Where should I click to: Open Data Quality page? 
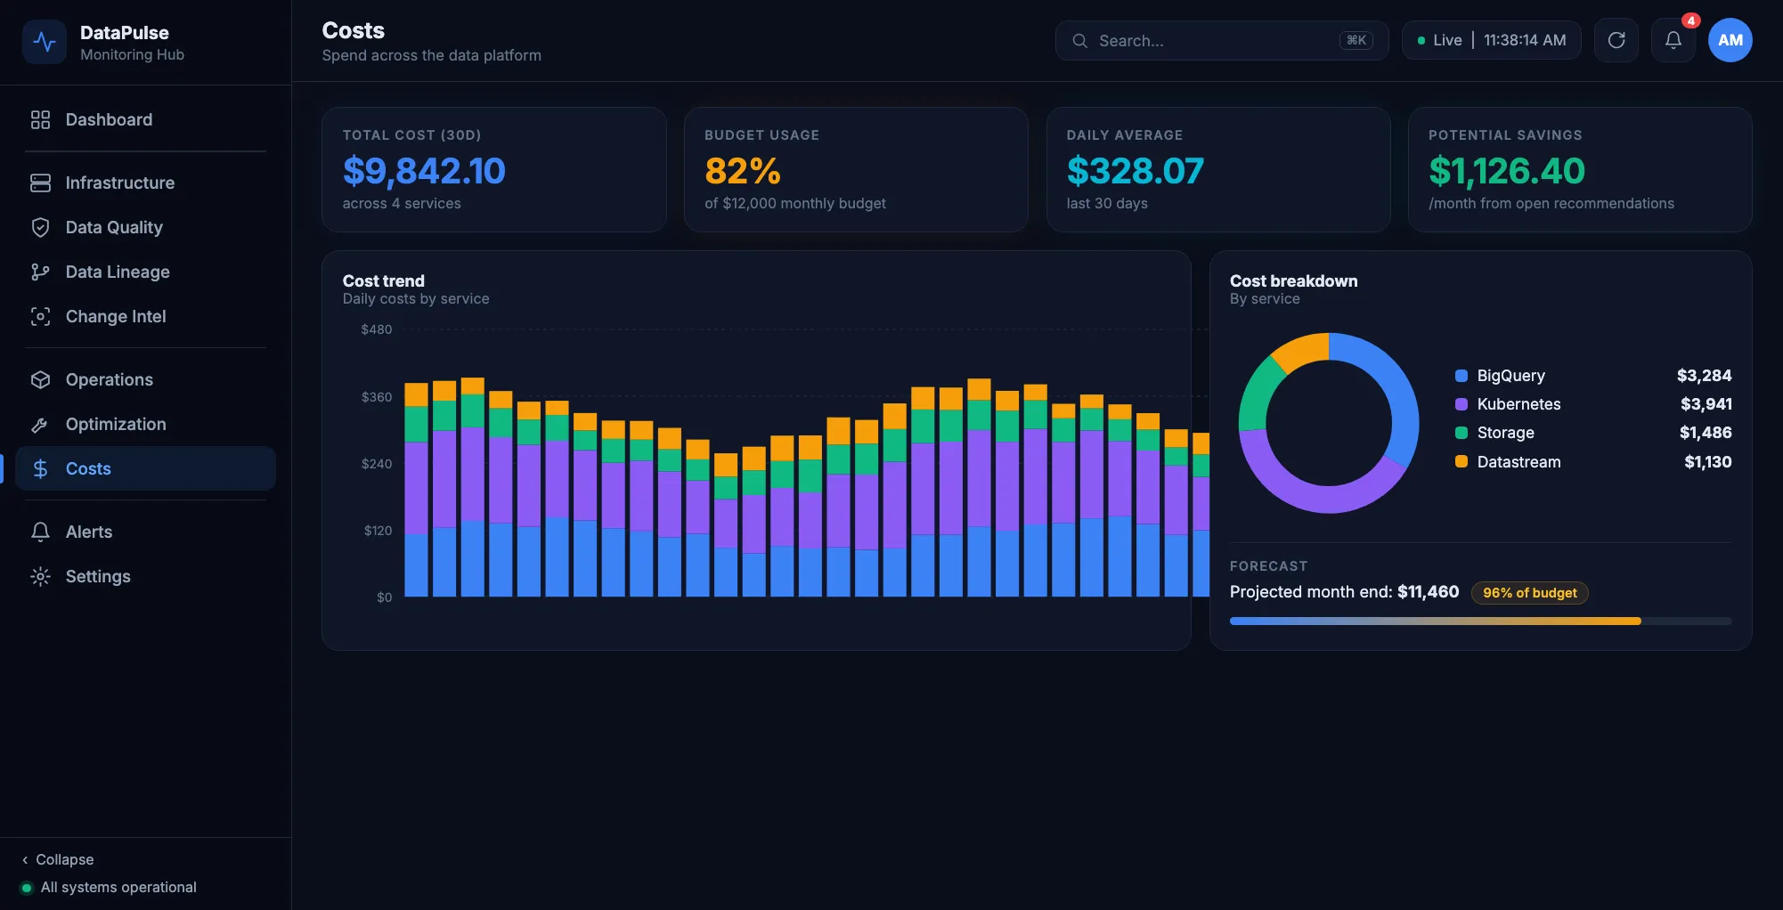click(145, 227)
